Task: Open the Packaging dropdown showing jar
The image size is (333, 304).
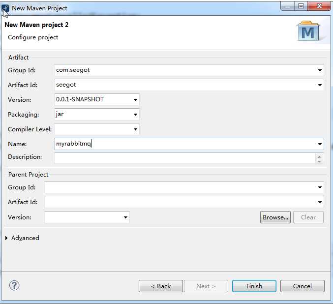Action: click(x=135, y=115)
